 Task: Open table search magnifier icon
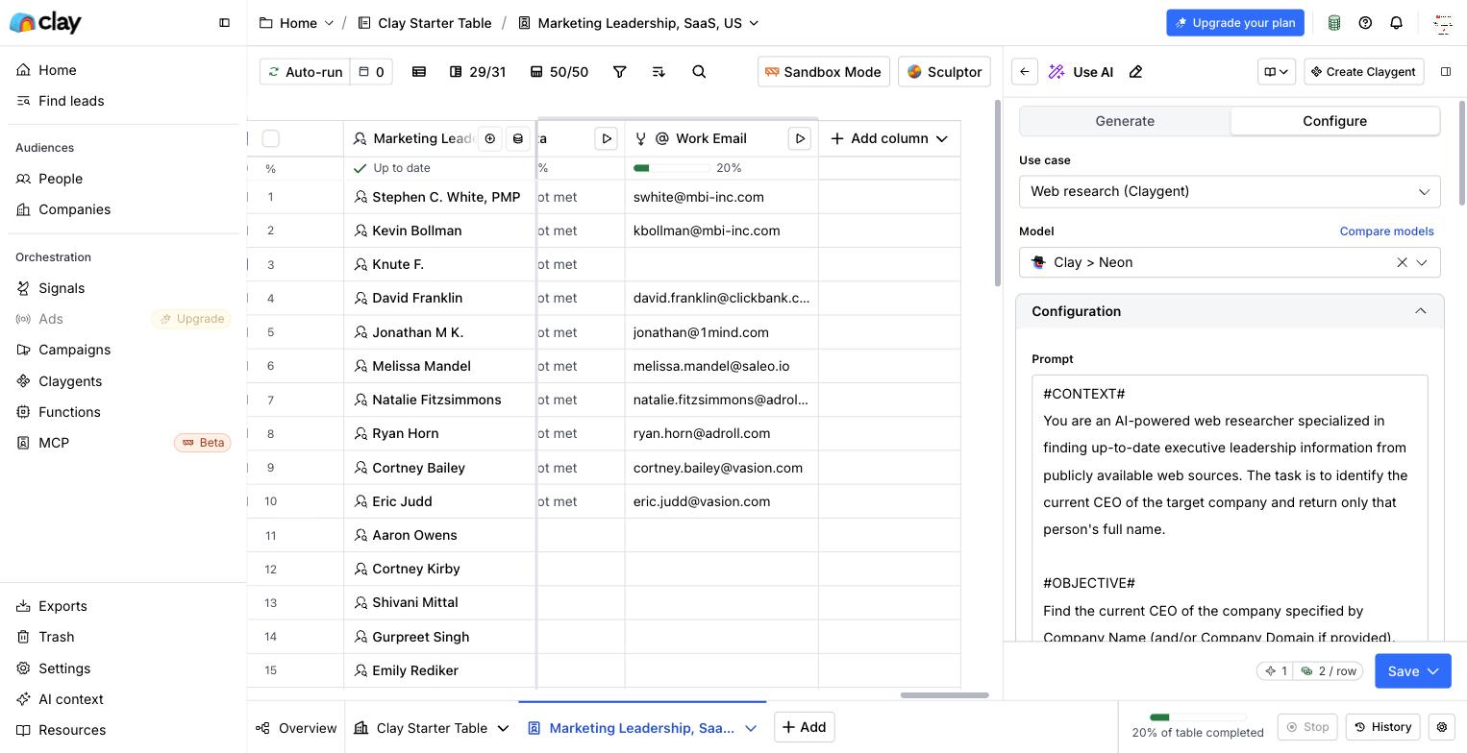coord(699,72)
